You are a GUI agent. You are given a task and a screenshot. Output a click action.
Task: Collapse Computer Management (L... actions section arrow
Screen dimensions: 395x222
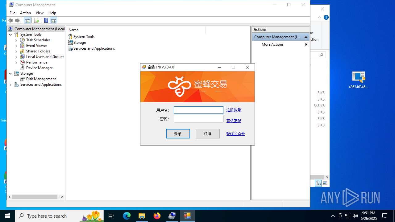click(x=306, y=37)
